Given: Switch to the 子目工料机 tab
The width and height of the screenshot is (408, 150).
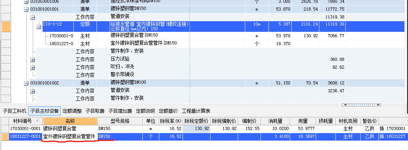Looking at the screenshot, I should pos(15,111).
